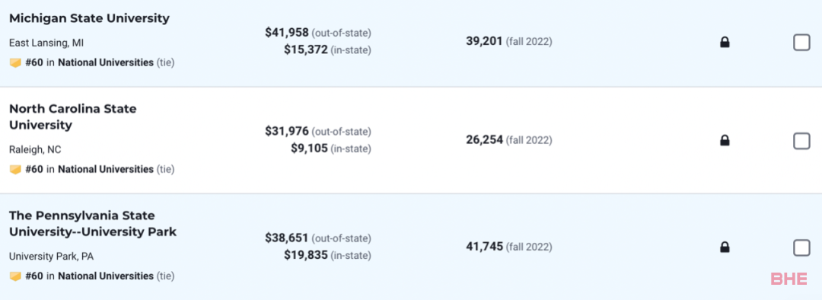Tick the North Carolina State University checkbox
Viewport: 822px width, 300px height.
pos(801,141)
